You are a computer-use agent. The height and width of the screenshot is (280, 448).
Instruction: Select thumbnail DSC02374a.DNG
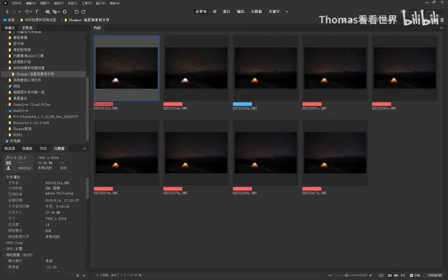[127, 153]
